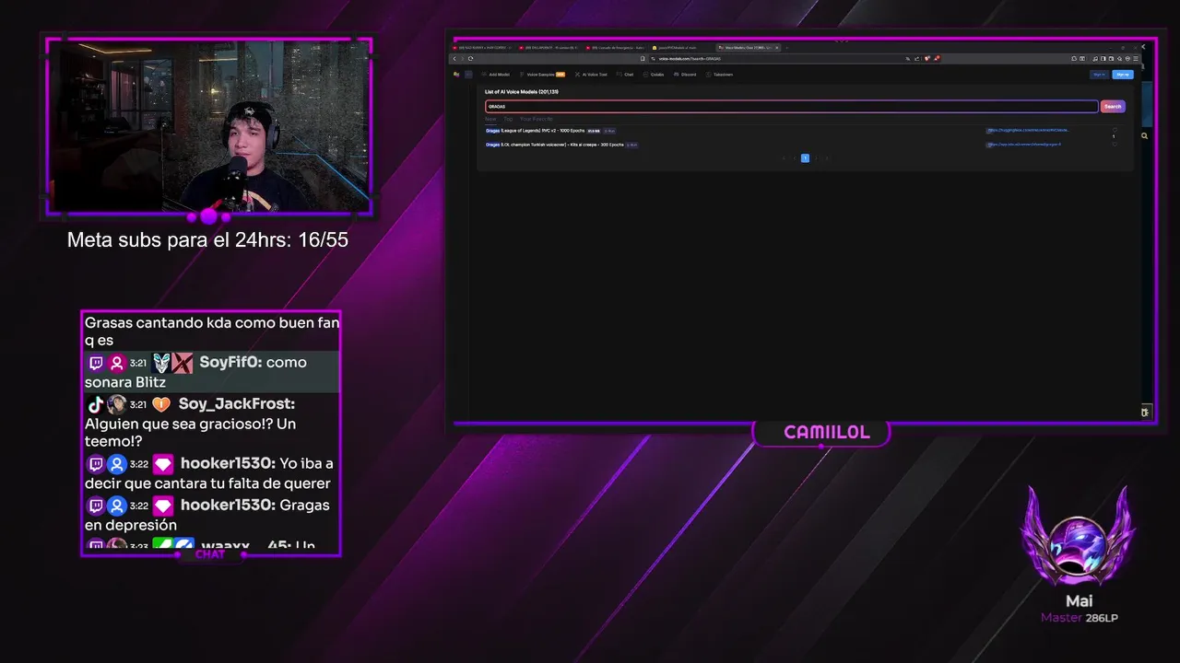Viewport: 1180px width, 663px height.
Task: Click the browser address bar URL
Action: (690, 59)
